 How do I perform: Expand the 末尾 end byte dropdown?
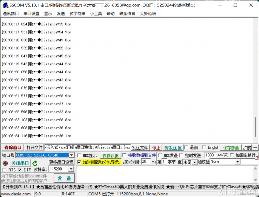(195, 162)
